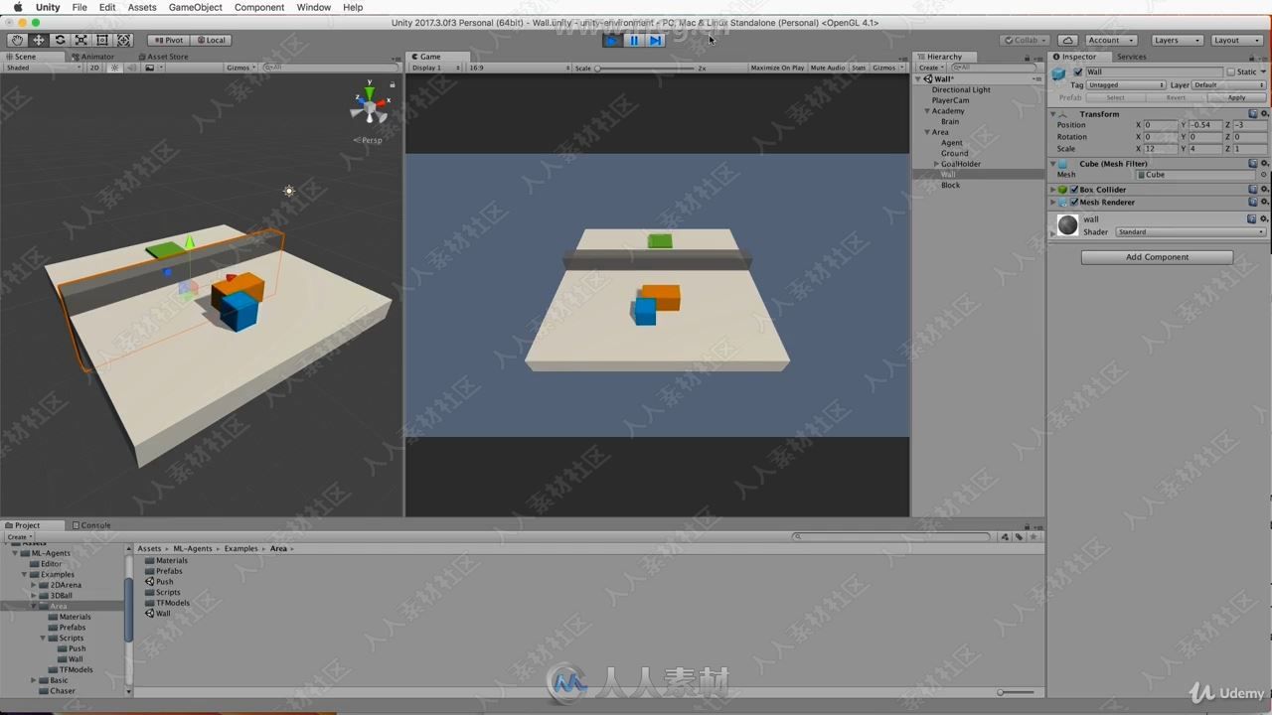This screenshot has height=715, width=1272.
Task: Toggle Pivot handle position
Action: (x=169, y=40)
